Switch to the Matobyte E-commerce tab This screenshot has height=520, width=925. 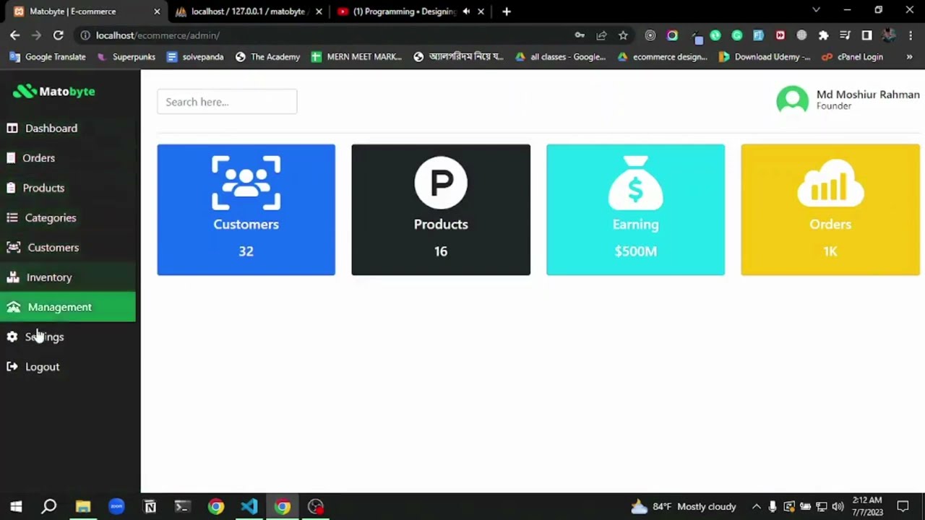click(x=84, y=11)
